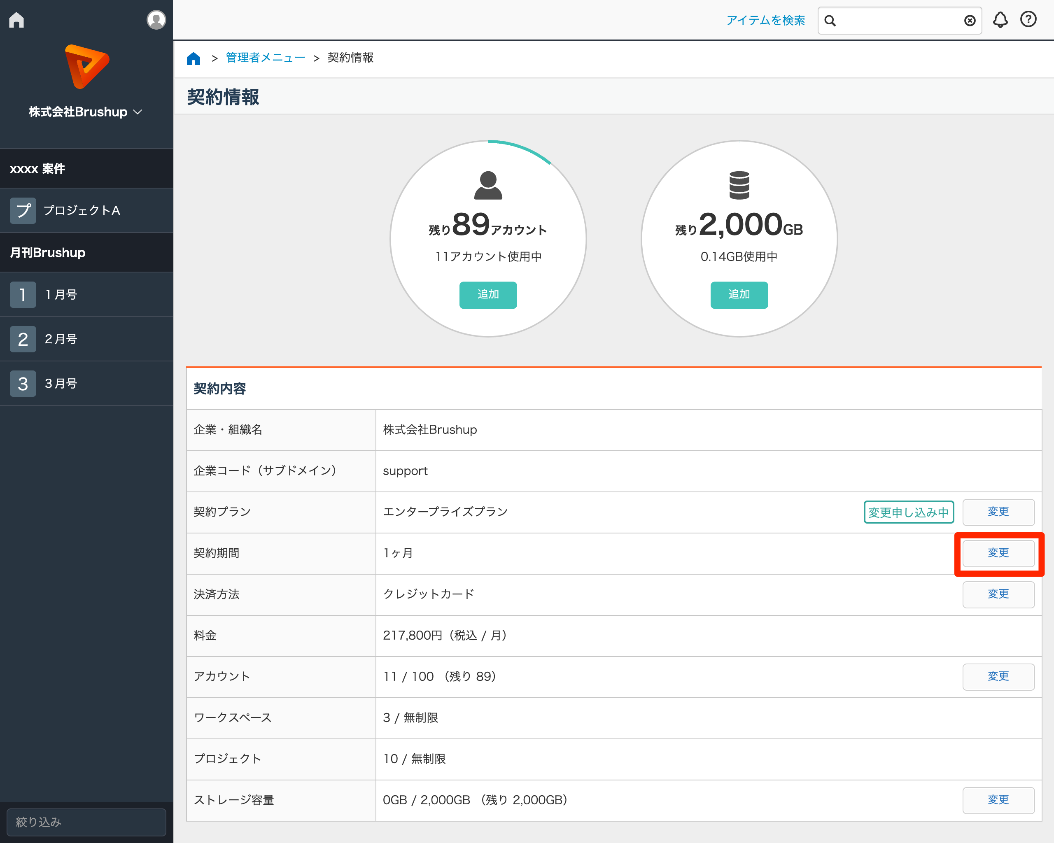1054x843 pixels.
Task: Click the 0.14GB使用中 text
Action: point(739,256)
